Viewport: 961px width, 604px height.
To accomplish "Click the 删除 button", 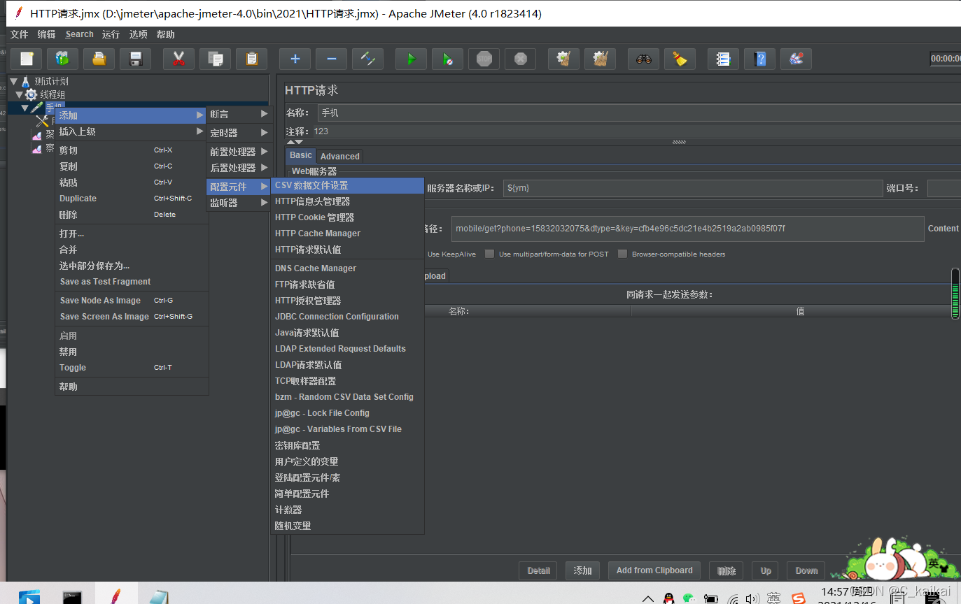I will tap(726, 570).
